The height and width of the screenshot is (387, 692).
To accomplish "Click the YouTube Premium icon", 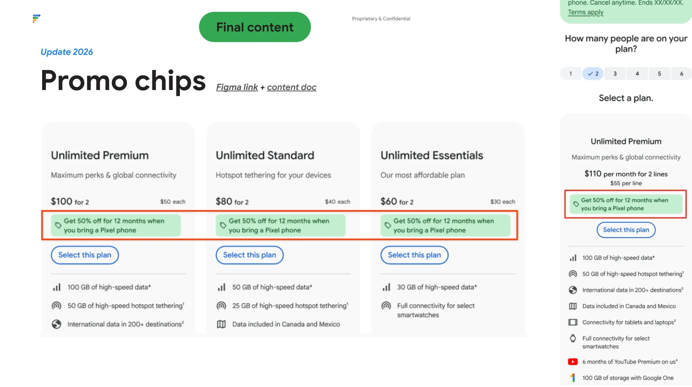I will 573,362.
